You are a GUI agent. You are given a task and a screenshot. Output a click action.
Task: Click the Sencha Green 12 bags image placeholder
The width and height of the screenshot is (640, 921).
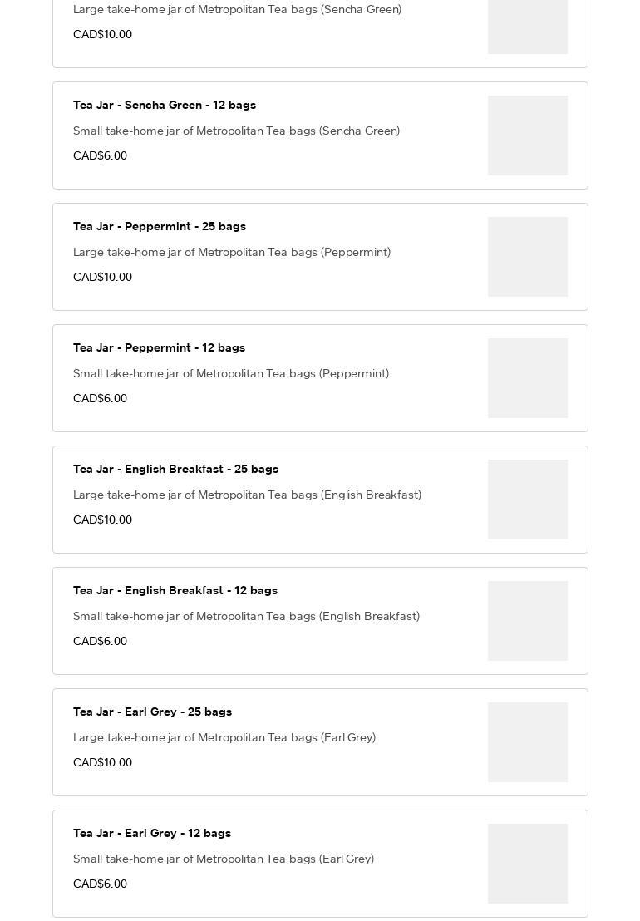click(527, 135)
